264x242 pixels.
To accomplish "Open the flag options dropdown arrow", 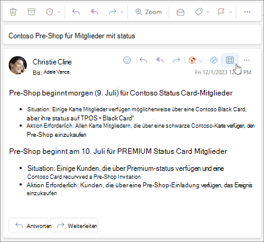I will point(231,12).
